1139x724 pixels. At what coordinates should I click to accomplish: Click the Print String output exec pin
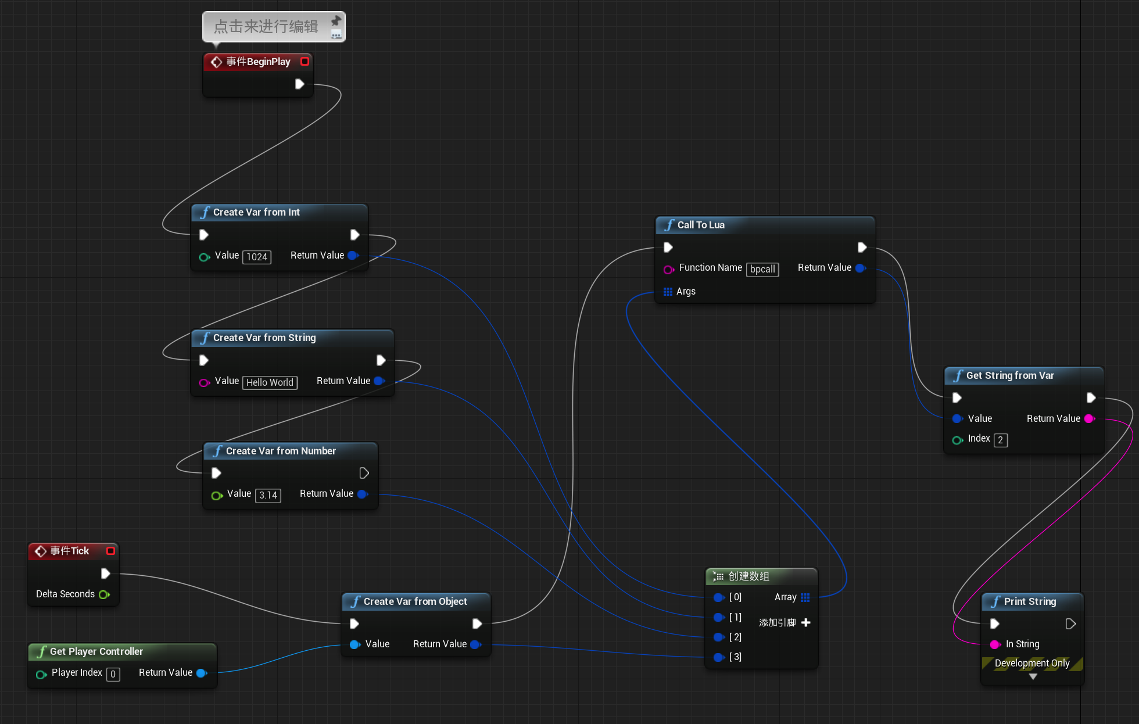(1070, 623)
